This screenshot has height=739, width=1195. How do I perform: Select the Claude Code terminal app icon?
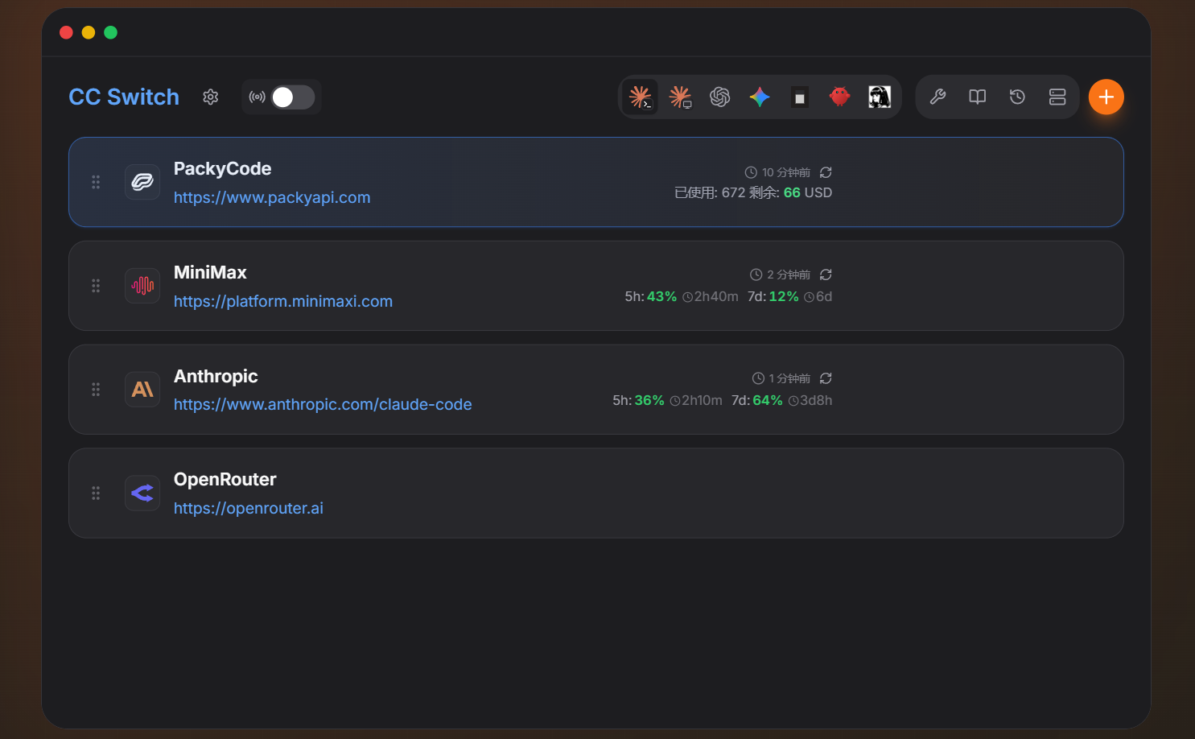point(641,97)
